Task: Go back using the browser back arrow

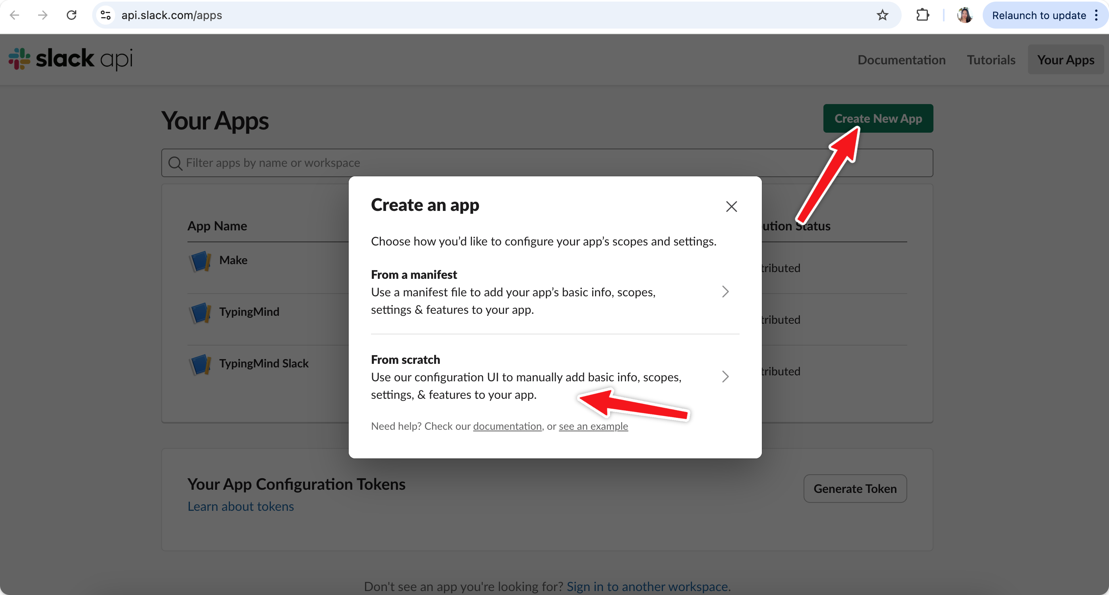Action: click(15, 15)
